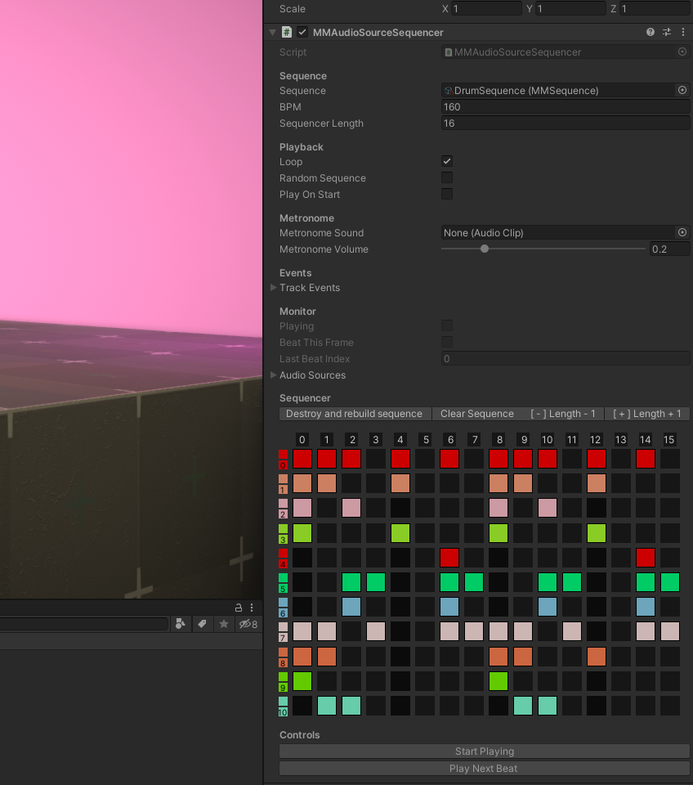Toggle track 10 step 9 teal cell

[x=523, y=706]
